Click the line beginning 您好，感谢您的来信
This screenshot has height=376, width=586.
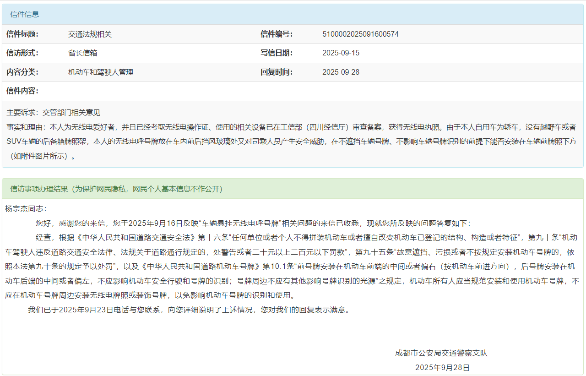pos(252,223)
